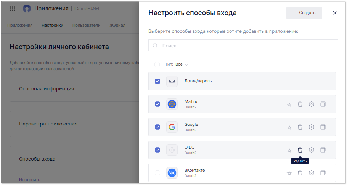Open Google settings hexagon icon
The image size is (347, 185).
pos(312,127)
